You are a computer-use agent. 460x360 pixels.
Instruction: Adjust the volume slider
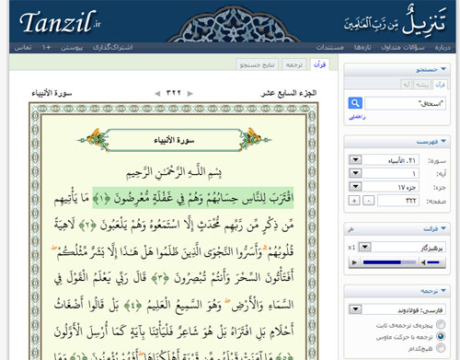tap(433, 262)
